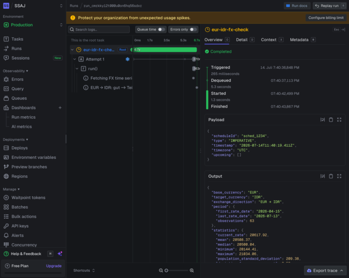Copy the Payload to clipboard
This screenshot has height=278, width=349.
pyautogui.click(x=331, y=120)
